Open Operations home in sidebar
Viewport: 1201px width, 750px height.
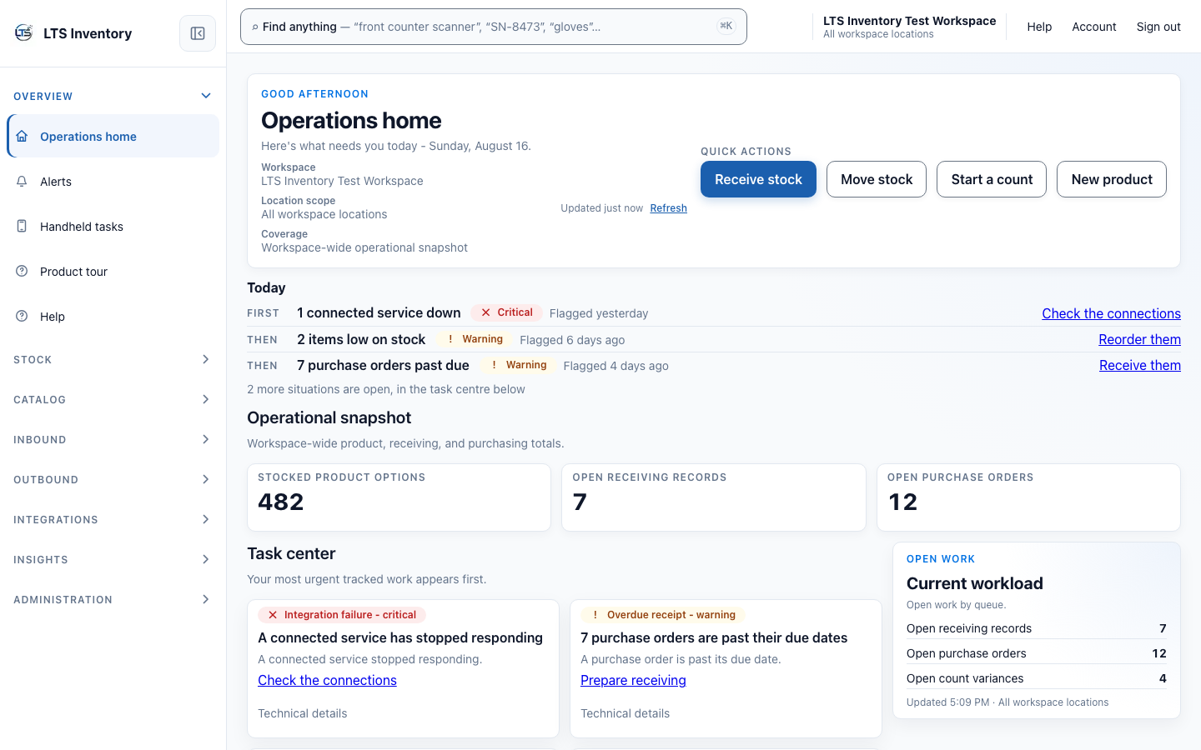click(113, 136)
